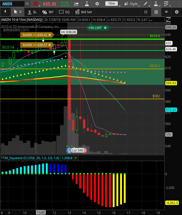
Task: Click the 632 price axis marker
Action: click(169, 43)
